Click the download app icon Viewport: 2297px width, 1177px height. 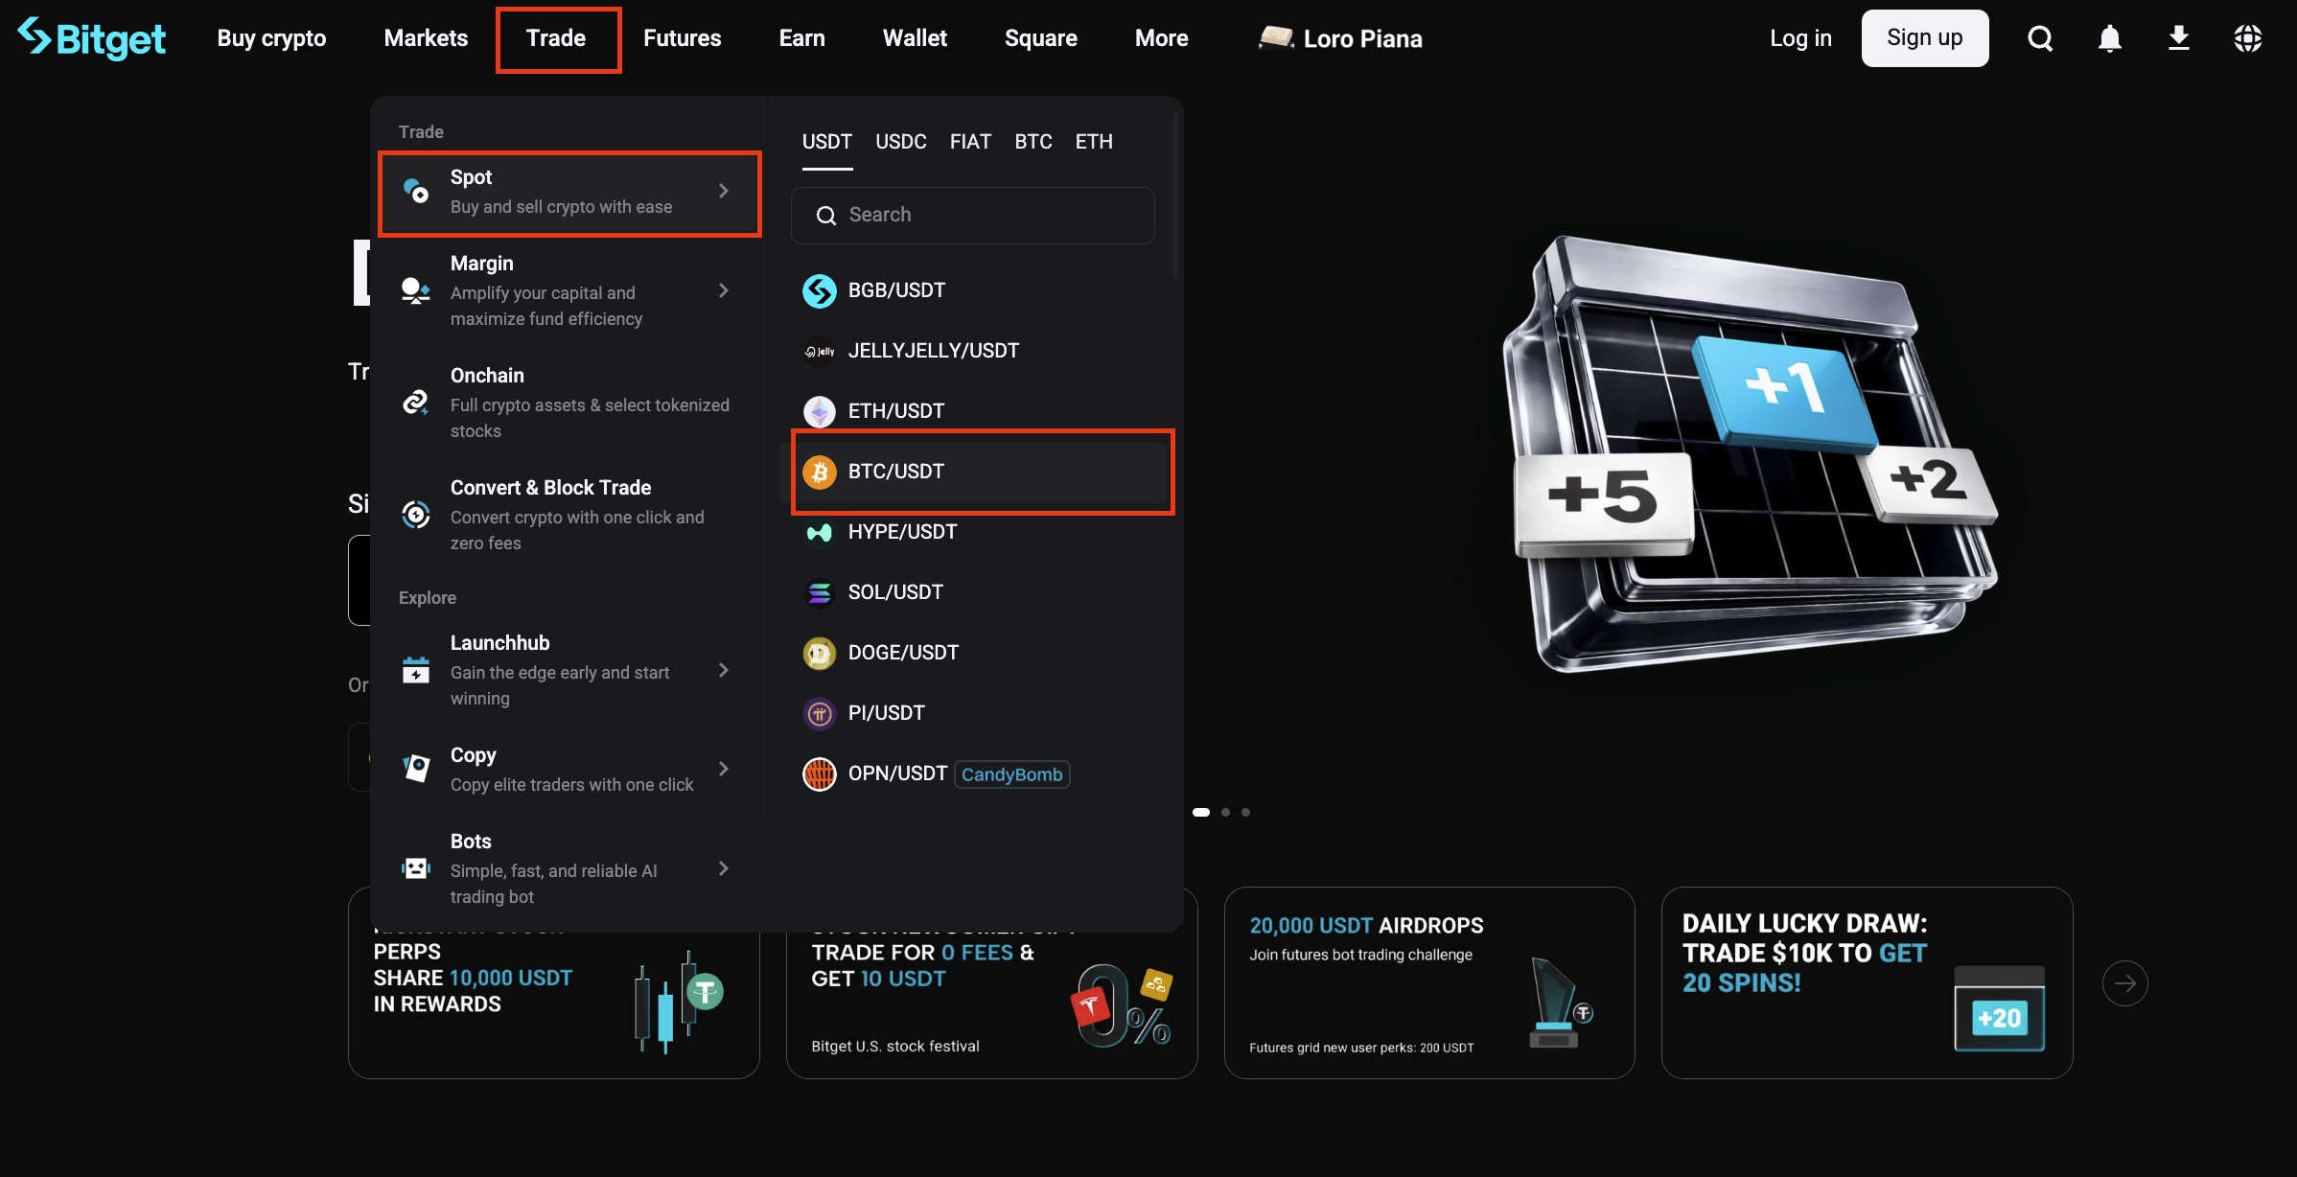(x=2178, y=38)
